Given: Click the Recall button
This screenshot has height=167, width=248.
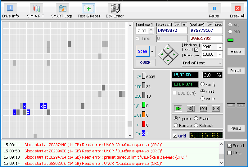Looking at the screenshot, I should 236,71.
